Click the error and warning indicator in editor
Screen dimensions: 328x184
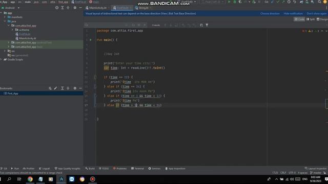[311, 31]
